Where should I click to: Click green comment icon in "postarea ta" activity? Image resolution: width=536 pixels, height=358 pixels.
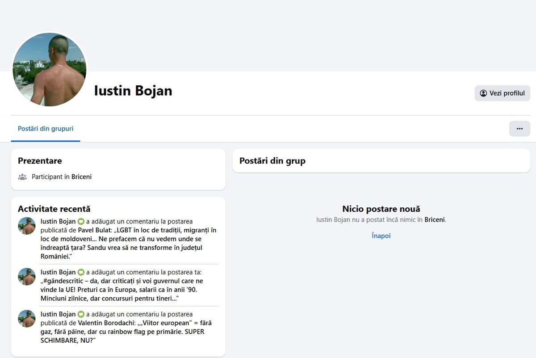point(81,272)
